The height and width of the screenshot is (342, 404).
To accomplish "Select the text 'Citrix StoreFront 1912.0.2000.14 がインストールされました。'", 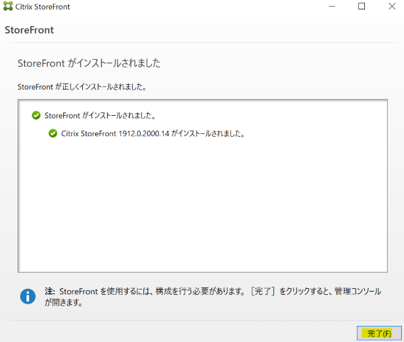I will click(153, 133).
